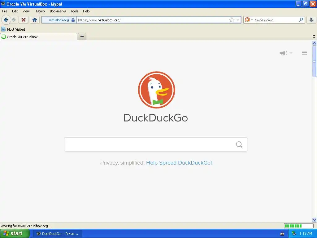Restore down the Mypal browser window
The height and width of the screenshot is (238, 317).
(306, 4)
